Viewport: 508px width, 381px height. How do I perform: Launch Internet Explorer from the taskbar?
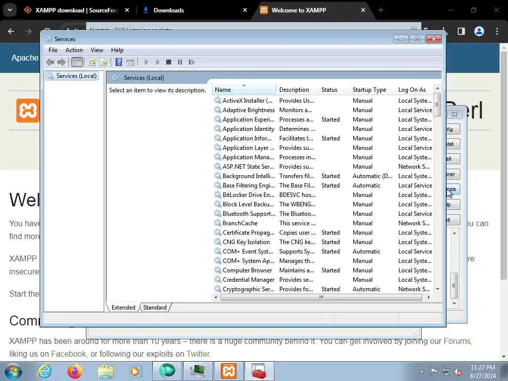click(44, 372)
